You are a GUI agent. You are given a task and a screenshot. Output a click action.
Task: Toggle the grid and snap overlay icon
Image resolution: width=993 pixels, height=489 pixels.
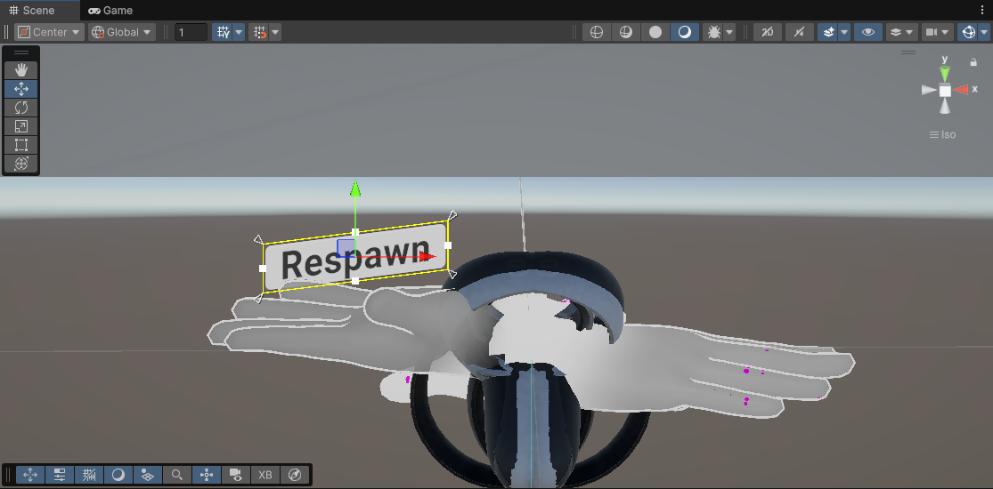pos(89,475)
